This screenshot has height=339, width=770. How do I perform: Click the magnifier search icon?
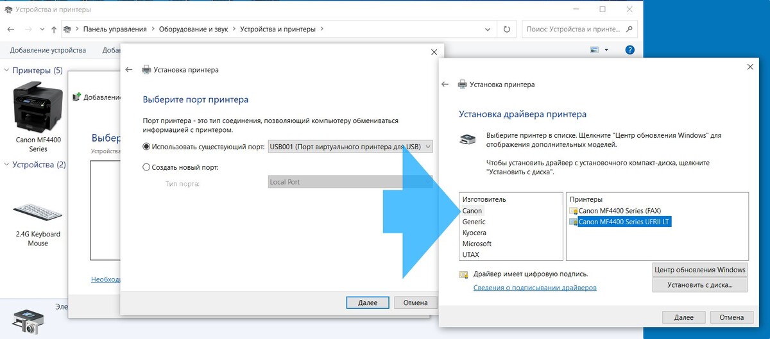[x=629, y=29]
